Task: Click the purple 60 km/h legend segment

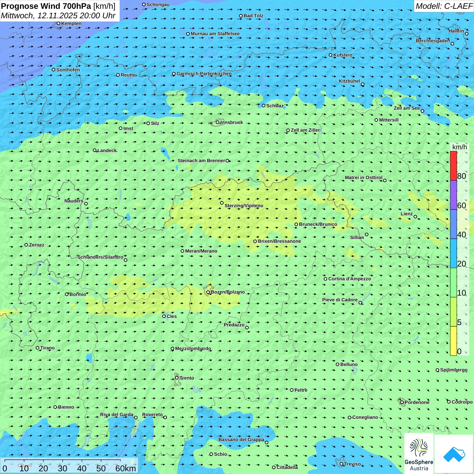Action: (453, 195)
